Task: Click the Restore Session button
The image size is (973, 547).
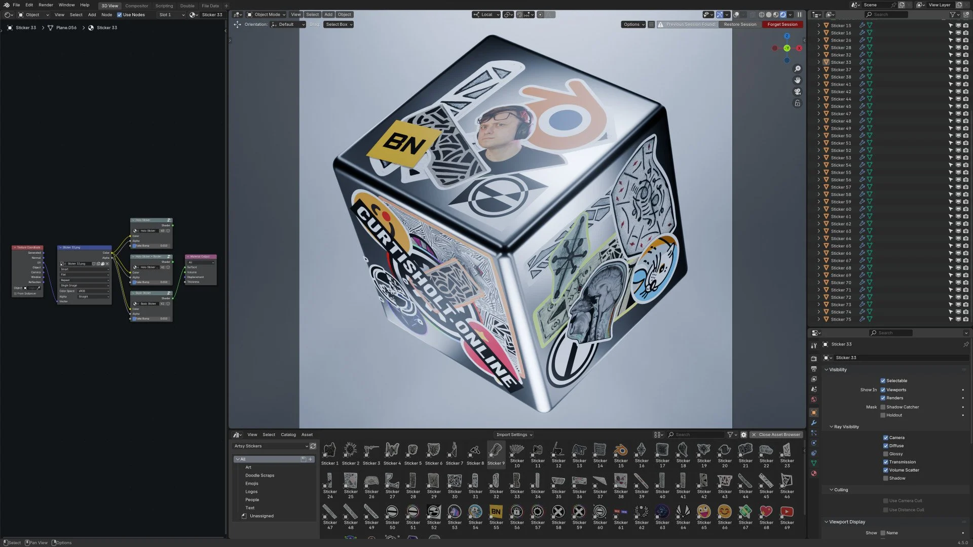Action: 740,24
